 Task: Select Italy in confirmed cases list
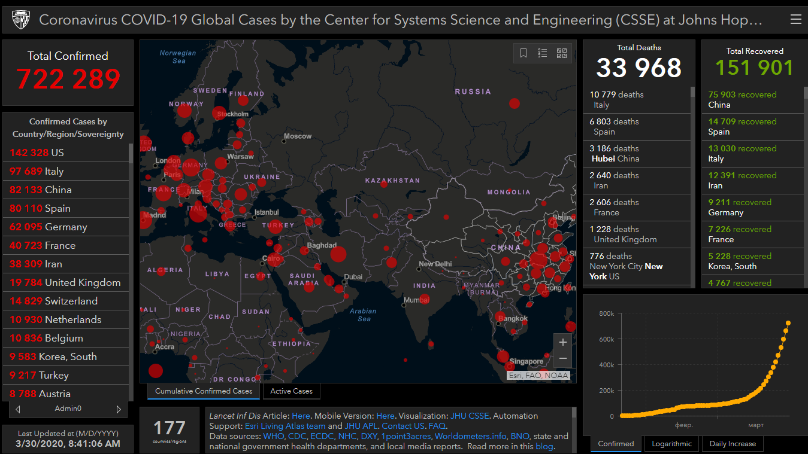pos(54,171)
